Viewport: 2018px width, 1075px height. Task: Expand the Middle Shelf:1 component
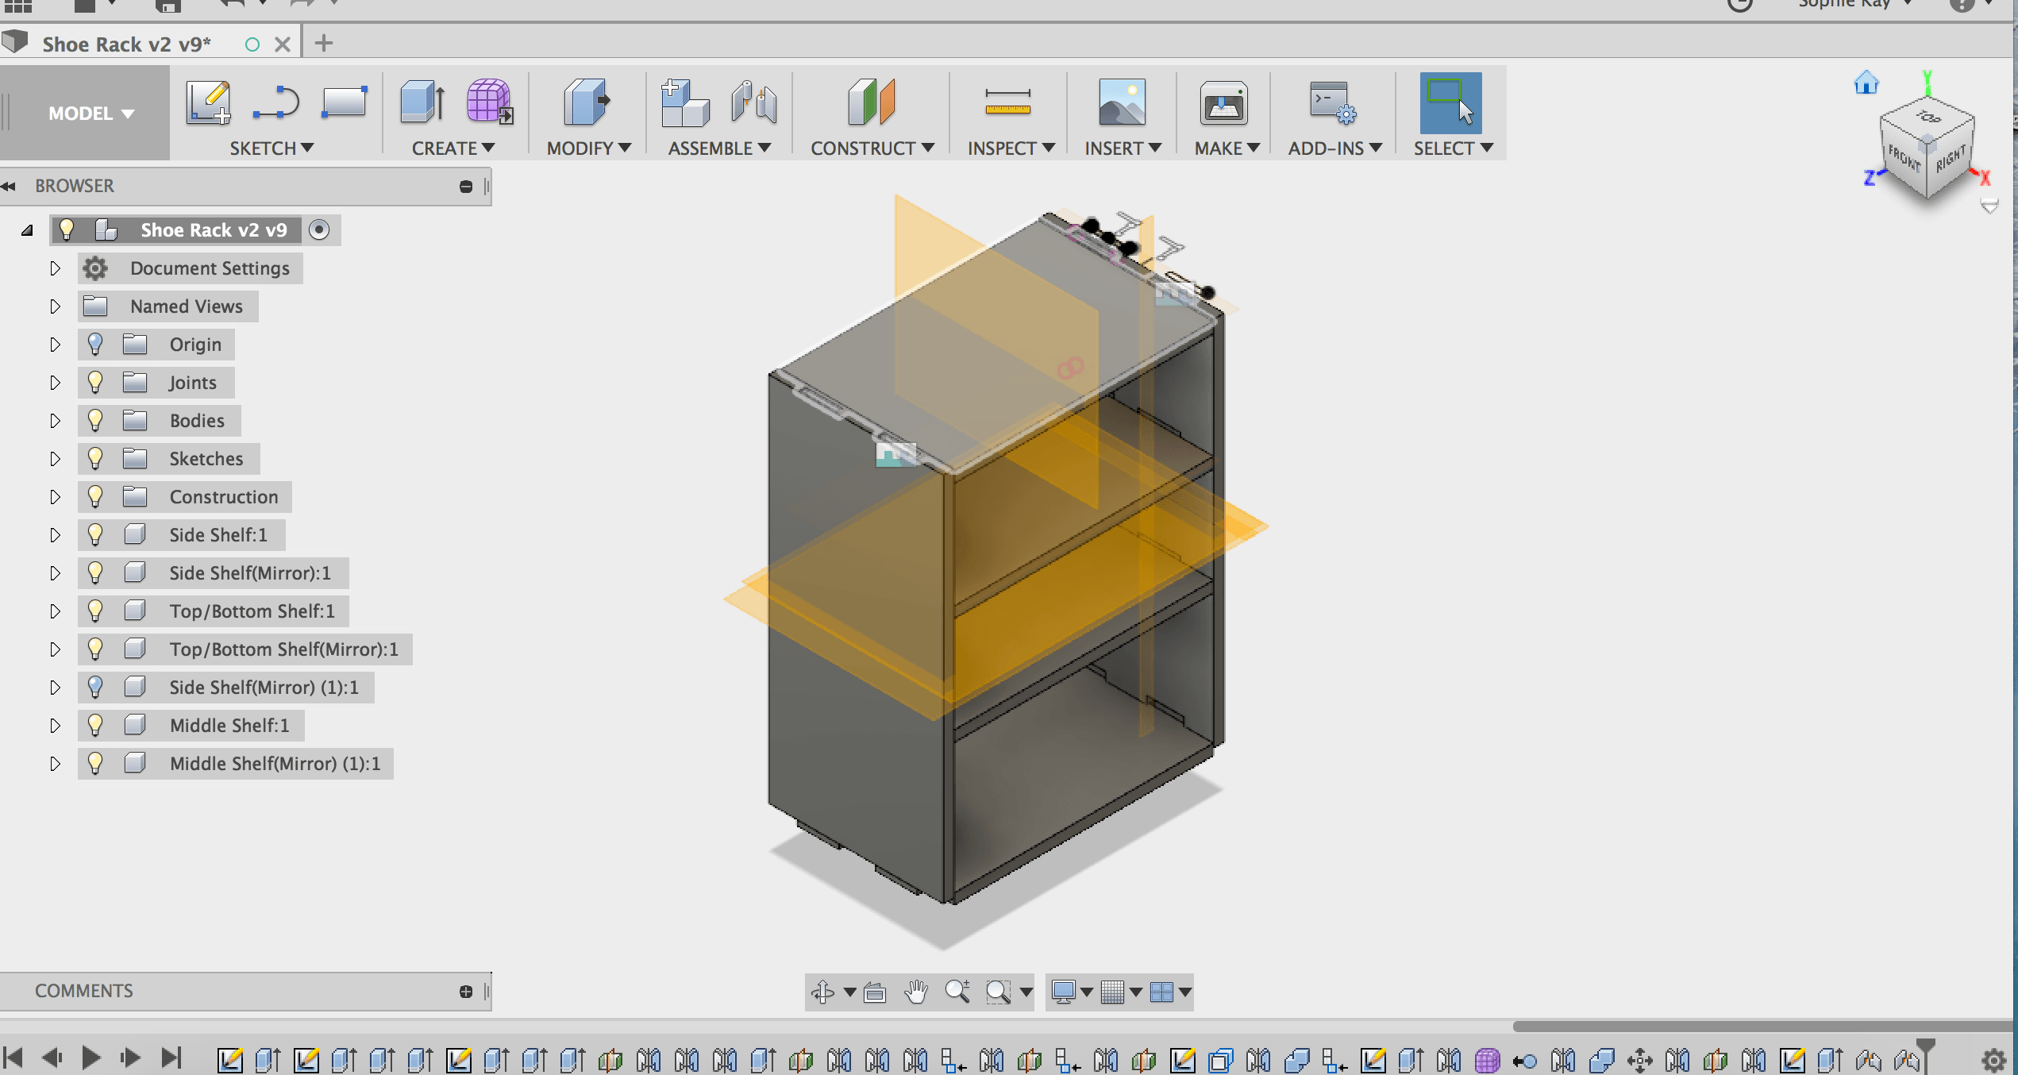tap(55, 726)
